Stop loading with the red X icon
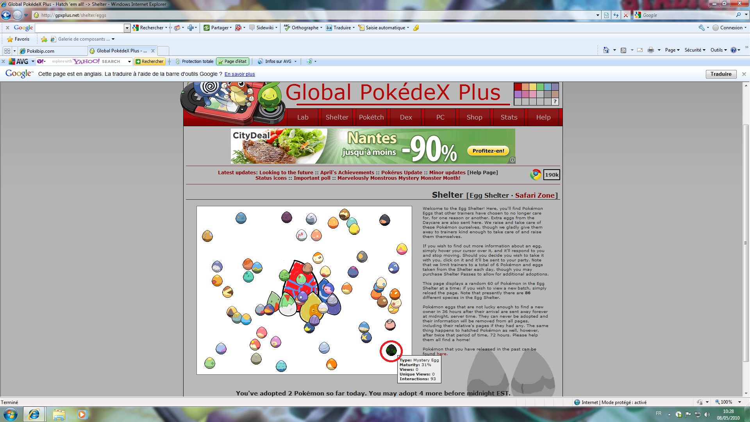Image resolution: width=750 pixels, height=422 pixels. pos(626,15)
